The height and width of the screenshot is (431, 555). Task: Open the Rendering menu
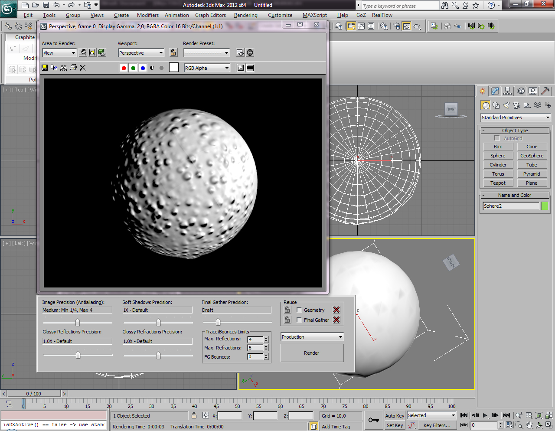point(245,15)
